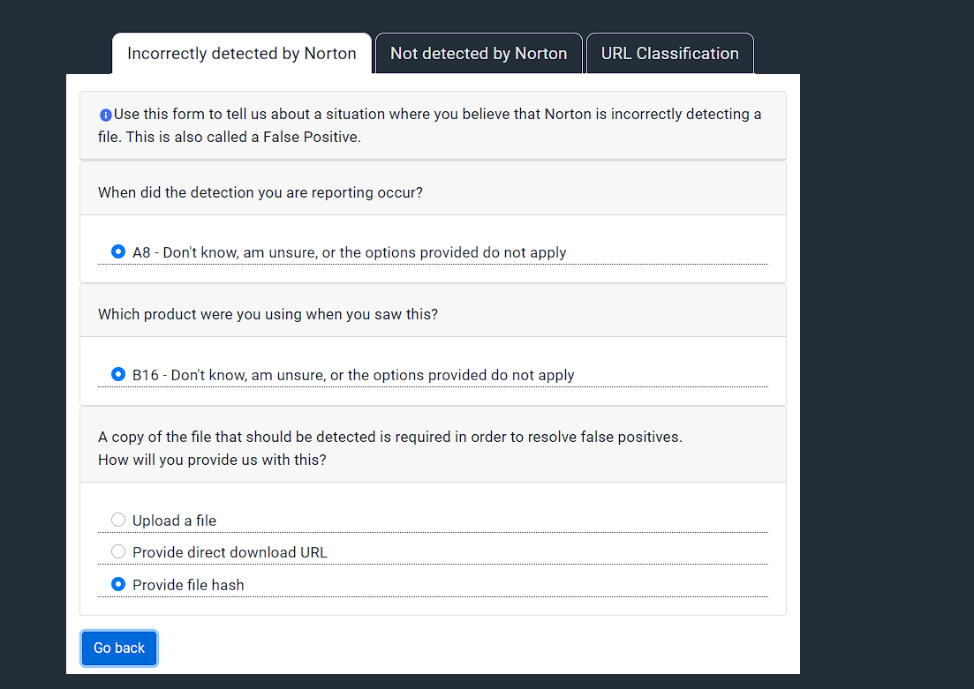
Task: Select the A8 Don't know radio button
Action: 118,251
